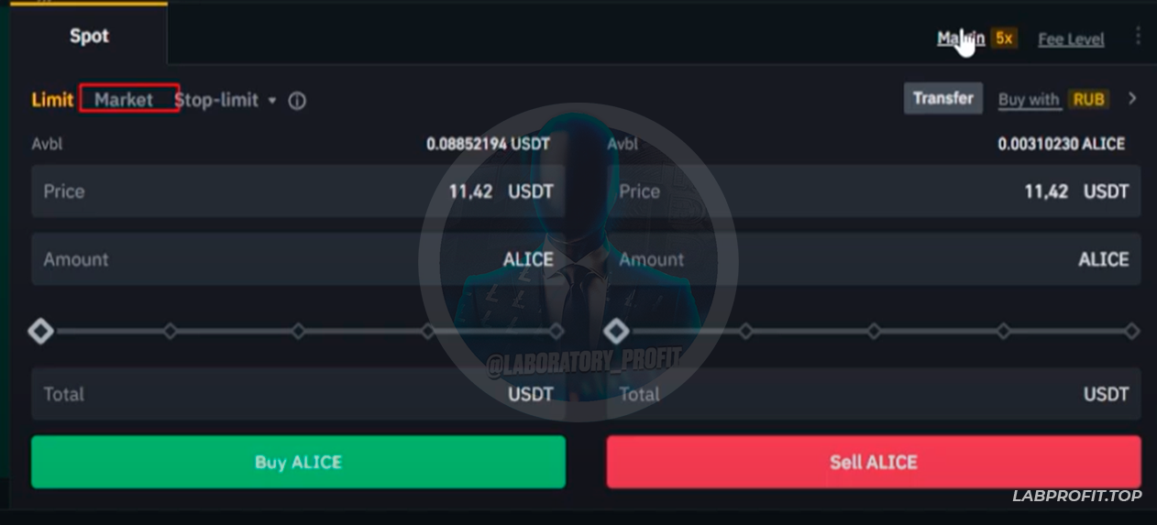Screen dimensions: 1157x525
Task: Click the sell Total USDT field
Action: tap(873, 394)
